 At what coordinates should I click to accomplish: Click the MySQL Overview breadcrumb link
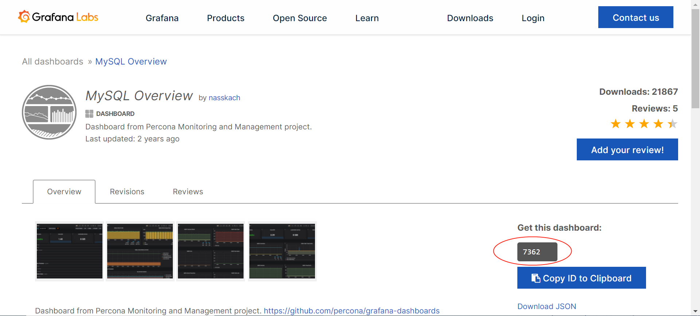point(131,61)
